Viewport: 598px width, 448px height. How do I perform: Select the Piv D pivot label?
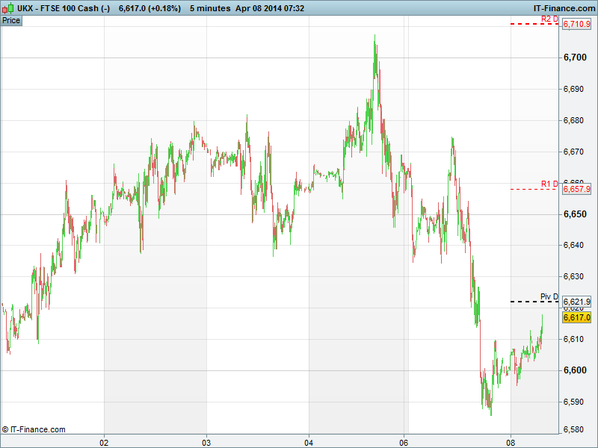click(549, 296)
